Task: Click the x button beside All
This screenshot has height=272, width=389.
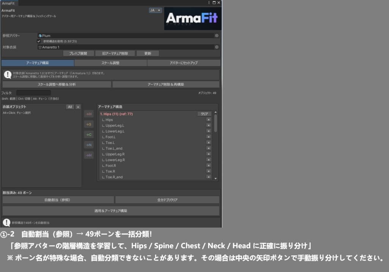Action: (x=78, y=107)
